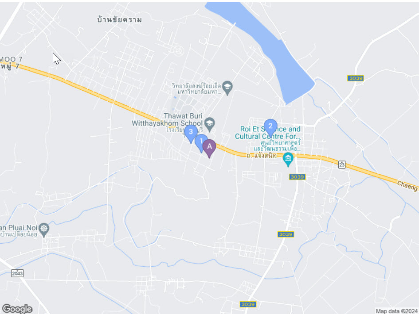Click the Ban Pluai Noi temple icon

pos(44,230)
